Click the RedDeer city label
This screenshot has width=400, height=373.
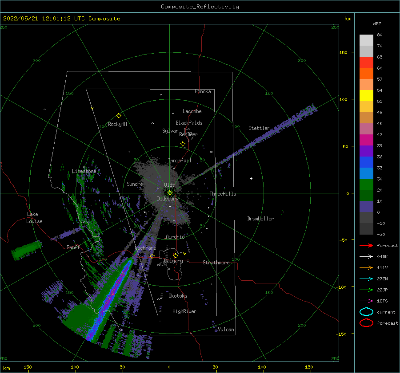click(x=188, y=134)
